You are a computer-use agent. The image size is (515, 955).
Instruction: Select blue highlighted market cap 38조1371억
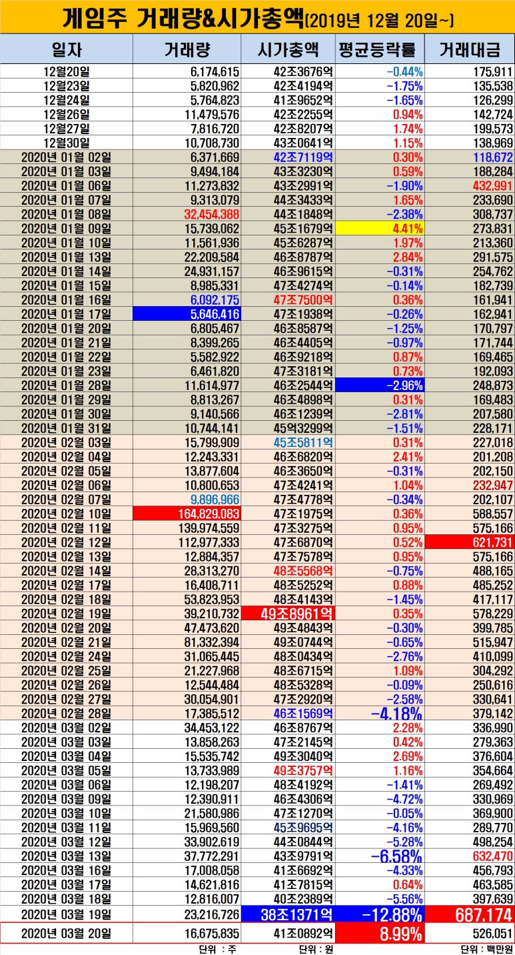[288, 914]
